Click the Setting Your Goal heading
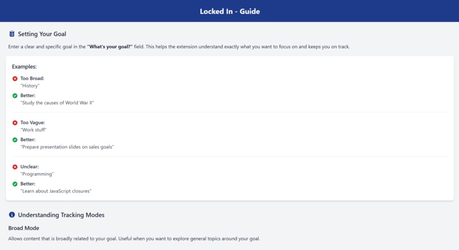This screenshot has width=459, height=250. tap(42, 34)
